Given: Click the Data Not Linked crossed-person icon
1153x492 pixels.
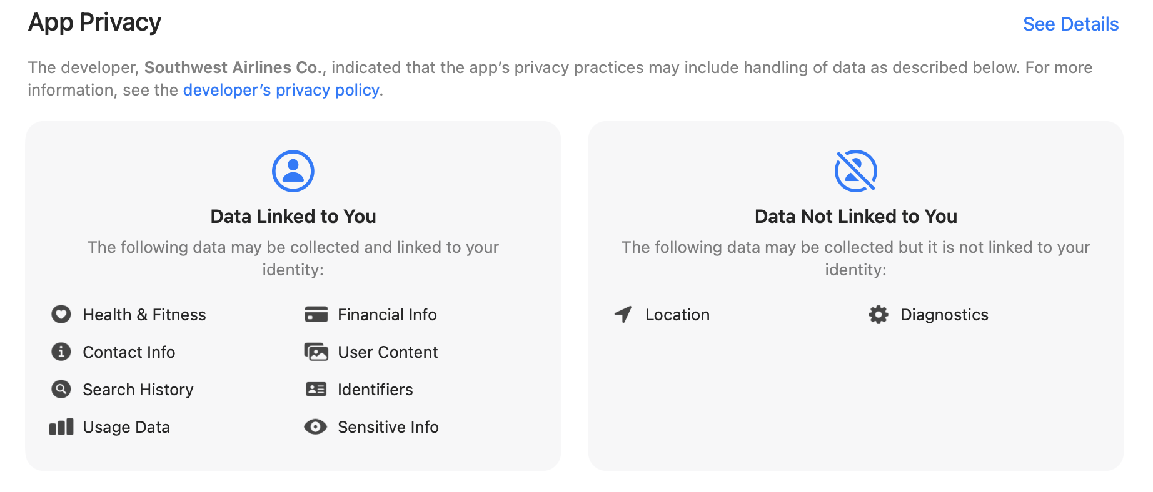Looking at the screenshot, I should (x=856, y=171).
